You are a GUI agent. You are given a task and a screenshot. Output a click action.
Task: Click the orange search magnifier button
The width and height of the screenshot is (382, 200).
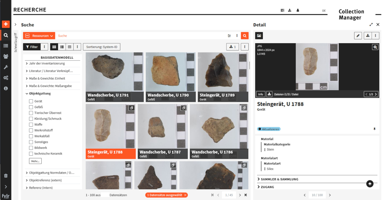pos(245,36)
